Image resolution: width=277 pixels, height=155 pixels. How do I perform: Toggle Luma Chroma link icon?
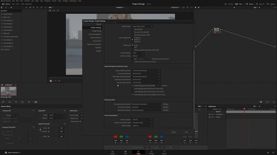click(x=40, y=130)
